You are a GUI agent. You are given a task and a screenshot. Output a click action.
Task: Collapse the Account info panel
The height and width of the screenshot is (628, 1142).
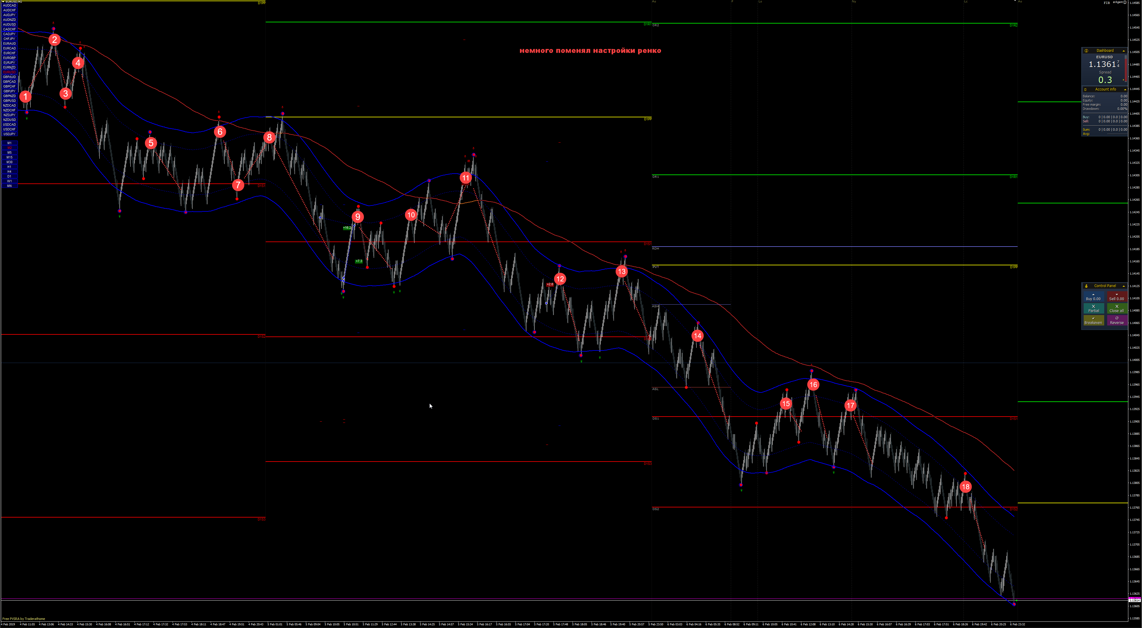(1125, 90)
